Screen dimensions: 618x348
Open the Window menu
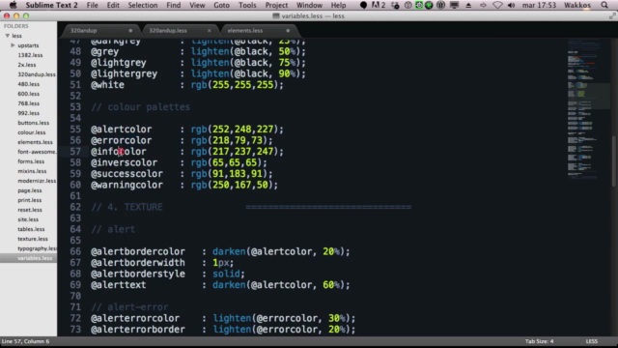tap(309, 5)
